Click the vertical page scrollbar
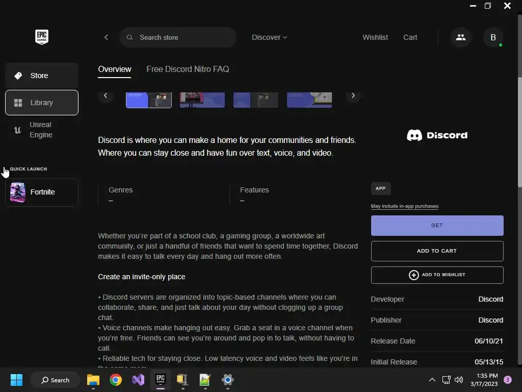The width and height of the screenshot is (522, 392). click(519, 132)
